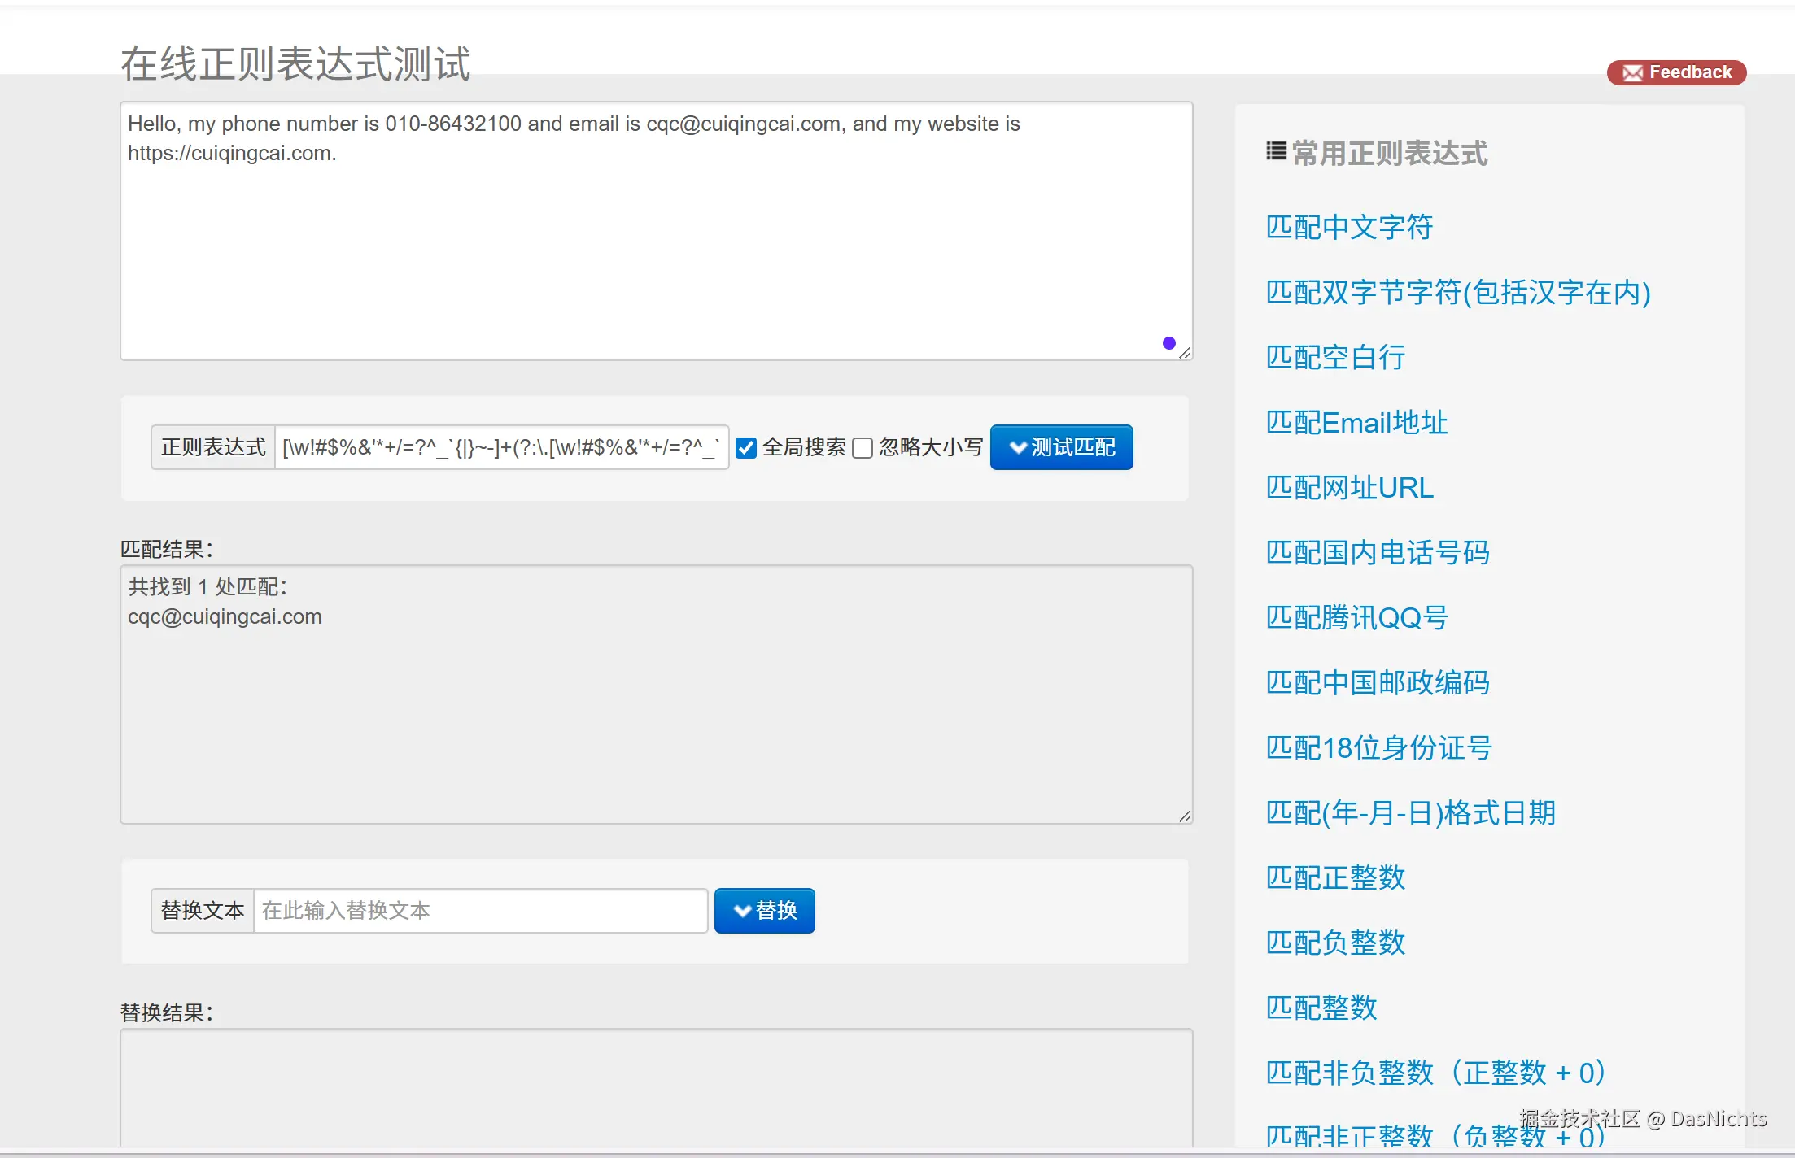
Task: Click resize handle of source text area
Action: (1185, 353)
